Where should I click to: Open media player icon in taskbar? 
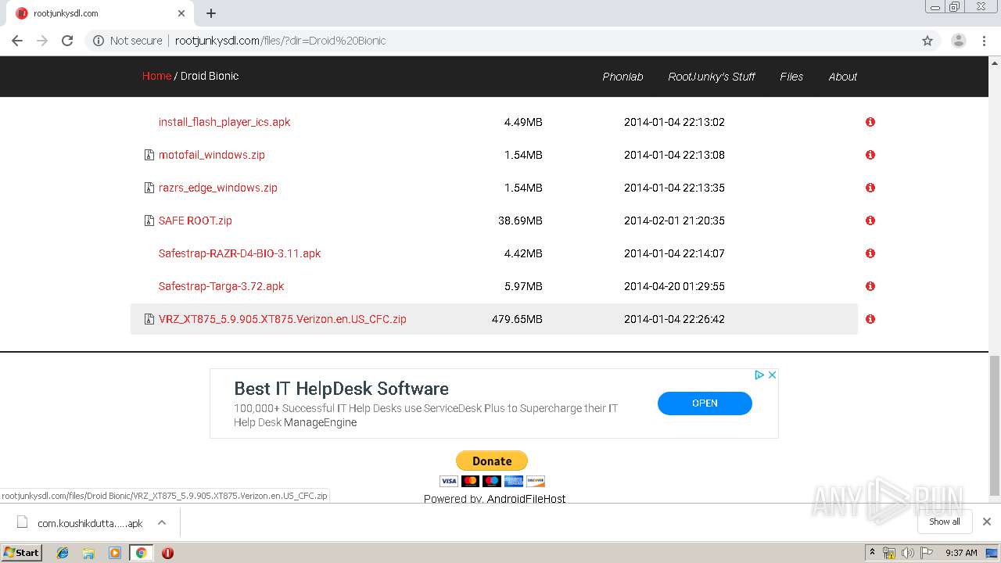pyautogui.click(x=115, y=553)
